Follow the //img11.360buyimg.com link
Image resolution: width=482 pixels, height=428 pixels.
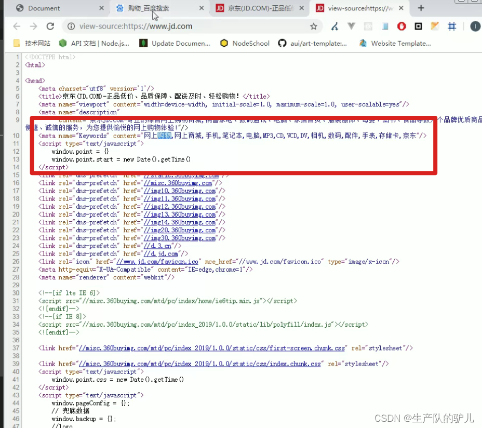pos(180,199)
